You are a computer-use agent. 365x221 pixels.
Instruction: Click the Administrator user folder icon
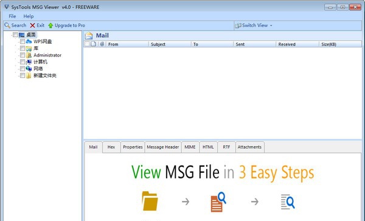(x=29, y=55)
